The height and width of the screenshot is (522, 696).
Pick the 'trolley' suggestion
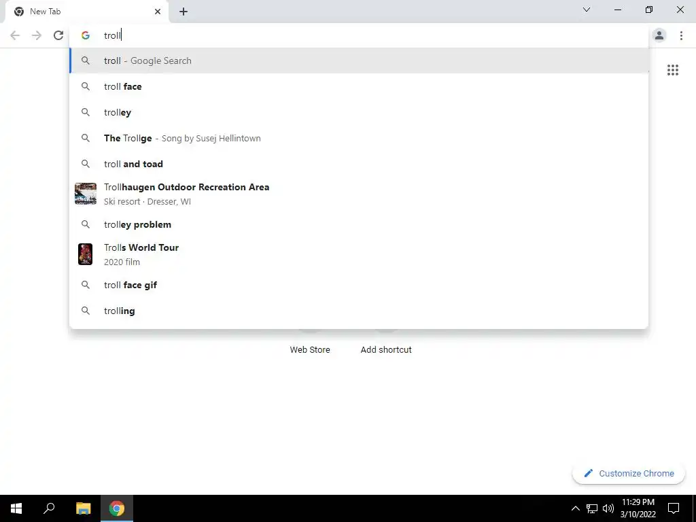pos(359,112)
